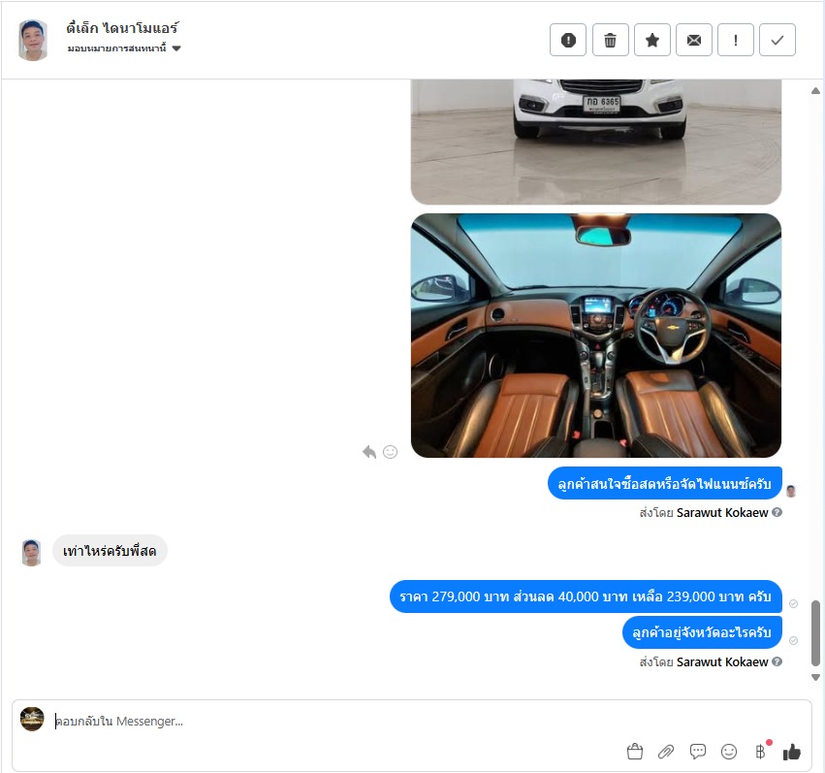Image resolution: width=825 pixels, height=773 pixels.
Task: Star this conversation for follow up
Action: tap(652, 40)
